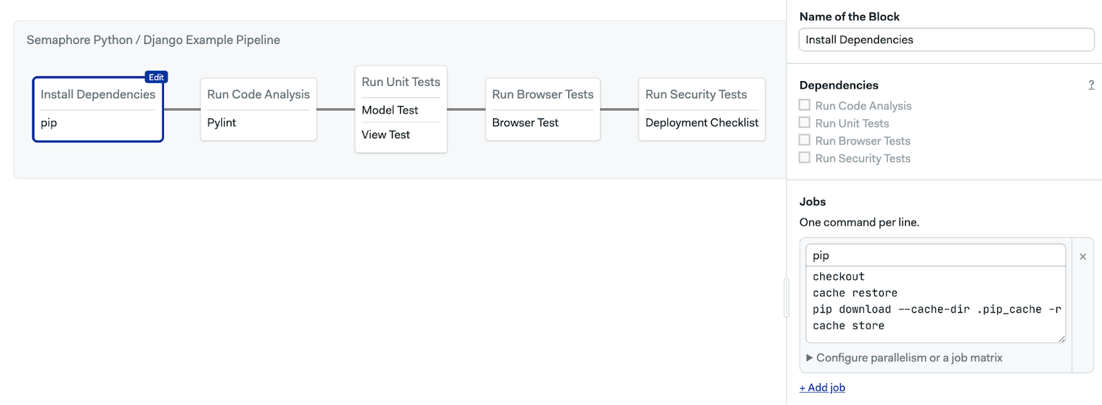Remove the pip job with the X icon
The width and height of the screenshot is (1102, 405).
click(1083, 256)
